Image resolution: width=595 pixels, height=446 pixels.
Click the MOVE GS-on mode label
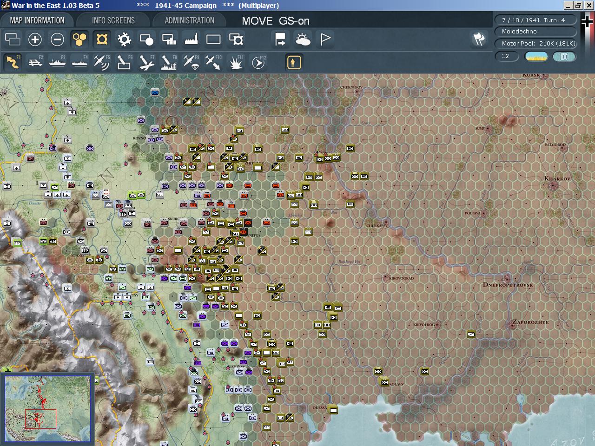(276, 21)
